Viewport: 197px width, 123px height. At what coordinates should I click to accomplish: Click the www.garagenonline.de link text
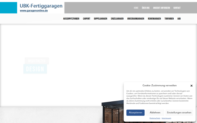pyautogui.click(x=34, y=11)
